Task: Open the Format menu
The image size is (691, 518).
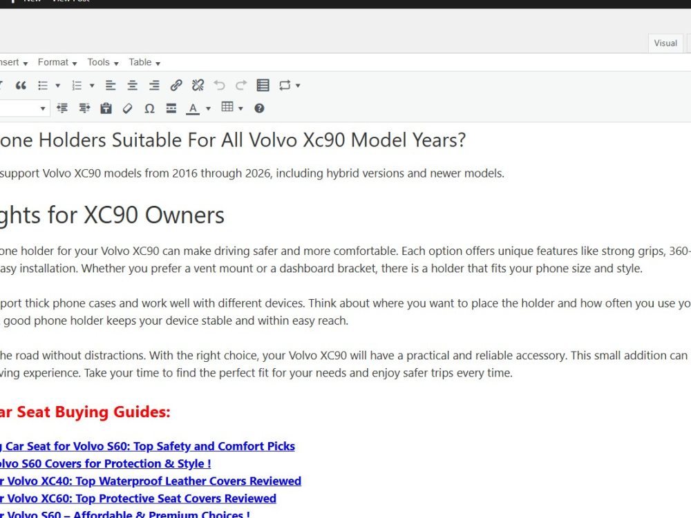Action: (x=57, y=63)
